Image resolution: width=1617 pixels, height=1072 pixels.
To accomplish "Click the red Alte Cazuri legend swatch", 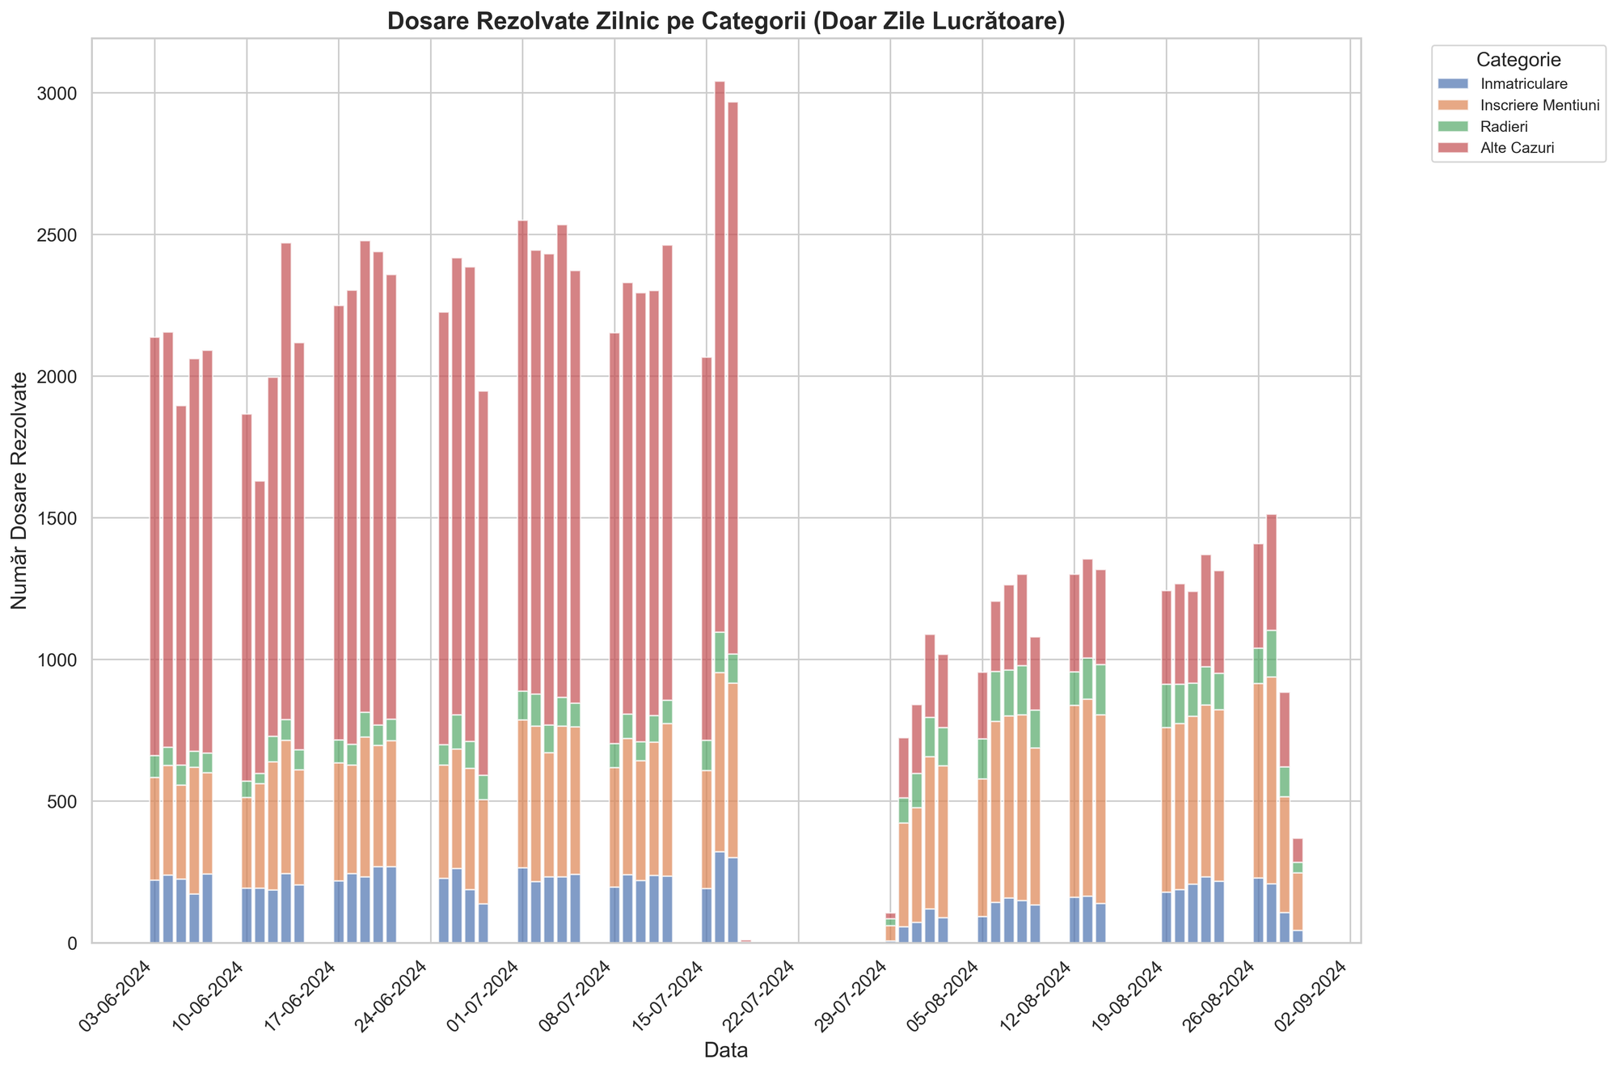I will (x=1454, y=149).
